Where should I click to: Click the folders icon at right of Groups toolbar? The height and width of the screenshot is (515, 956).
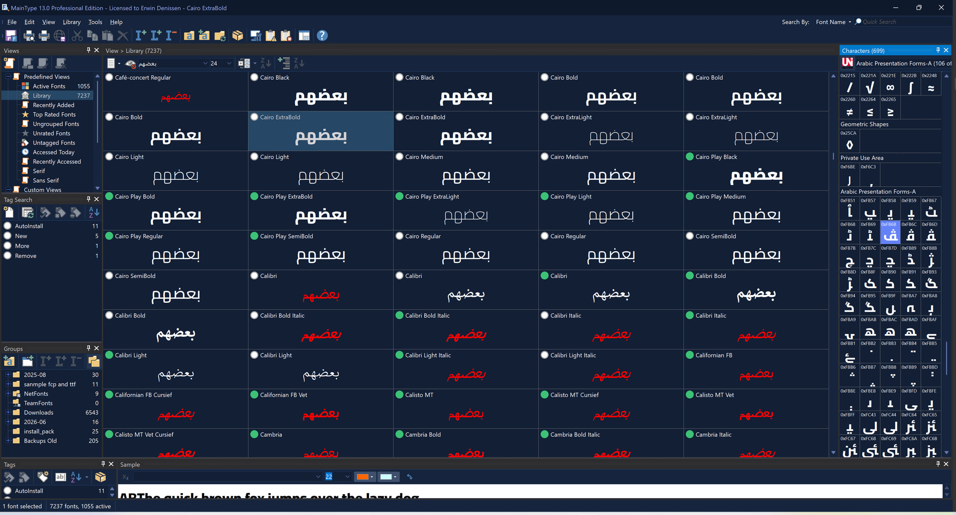94,361
